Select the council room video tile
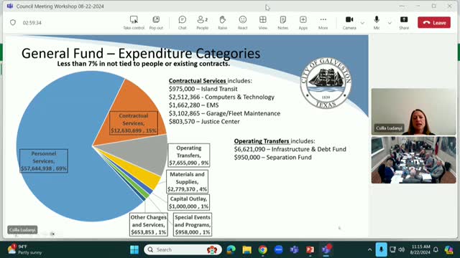The height and width of the screenshot is (258, 460). coord(414,160)
